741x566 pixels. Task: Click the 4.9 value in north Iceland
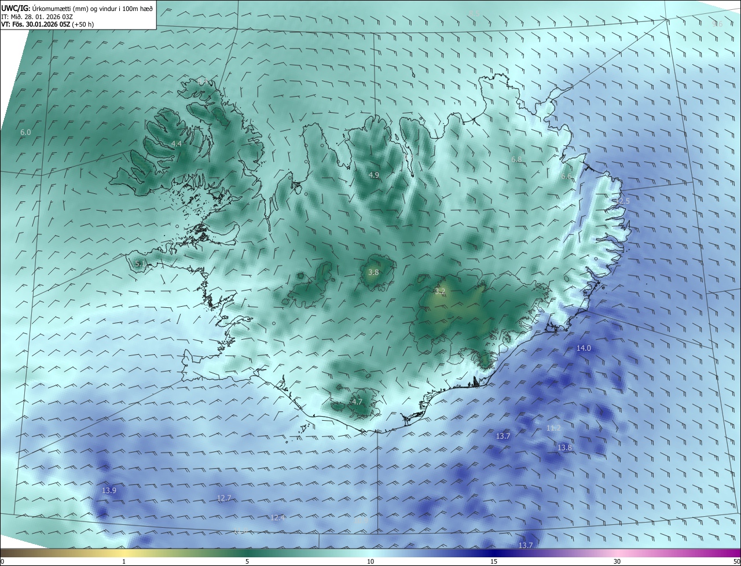(x=373, y=175)
